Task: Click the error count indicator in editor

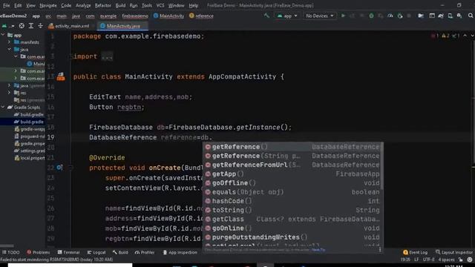Action: point(435,36)
